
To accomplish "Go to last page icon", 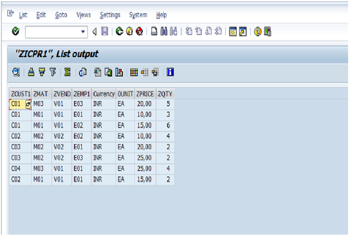I will point(218,31).
